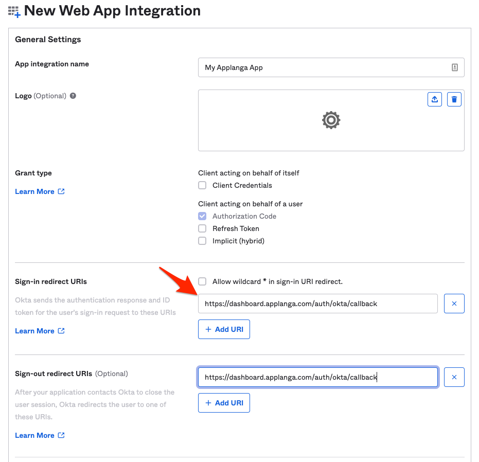The image size is (479, 462).
Task: Click the sign-in redirect URI text field
Action: point(318,304)
